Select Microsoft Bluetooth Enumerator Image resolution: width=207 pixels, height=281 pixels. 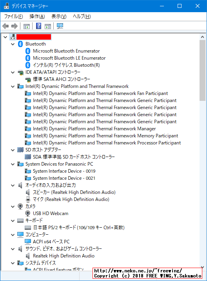(66, 51)
